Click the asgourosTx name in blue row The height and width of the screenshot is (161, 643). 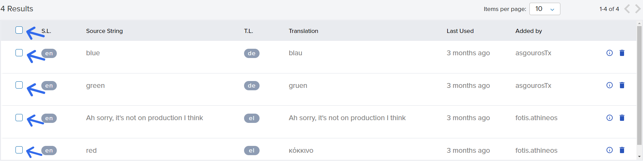533,53
